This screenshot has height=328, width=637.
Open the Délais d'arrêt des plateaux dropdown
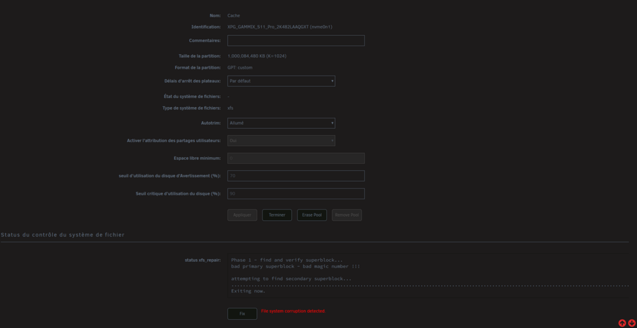281,81
